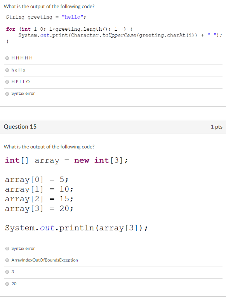The image size is (226, 300).
Task: Choose the radio button for answer 20
Action: 7,284
